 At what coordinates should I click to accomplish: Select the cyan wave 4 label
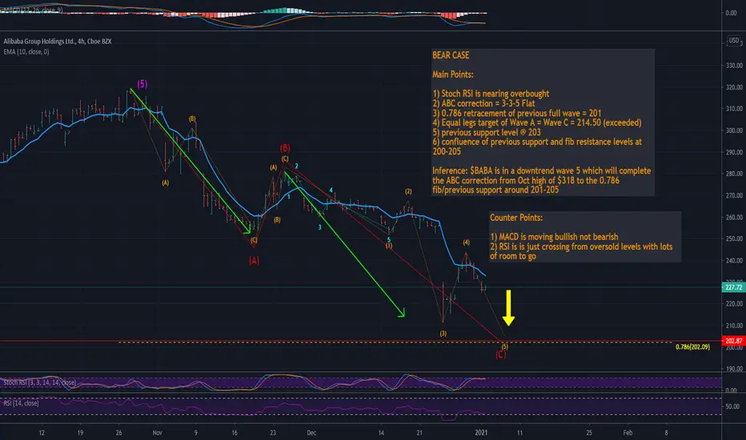coord(331,190)
